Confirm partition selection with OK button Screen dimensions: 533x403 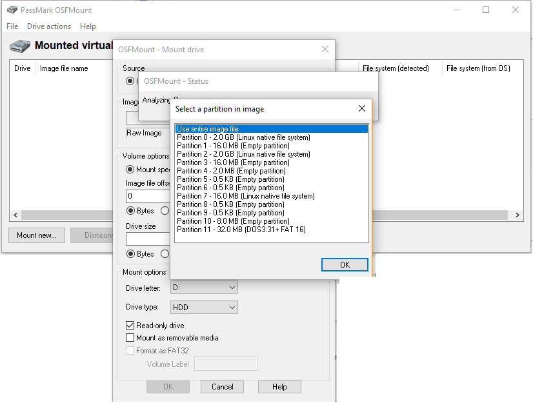[345, 265]
